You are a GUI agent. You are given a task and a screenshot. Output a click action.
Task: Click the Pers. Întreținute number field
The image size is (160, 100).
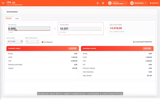[32, 41]
